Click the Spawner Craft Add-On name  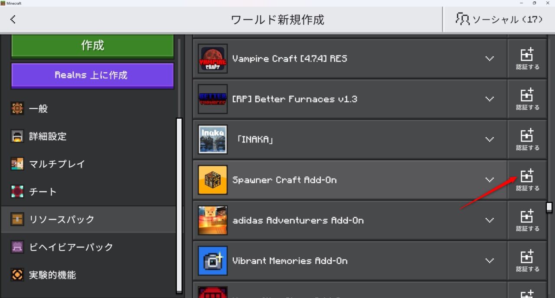pos(284,180)
